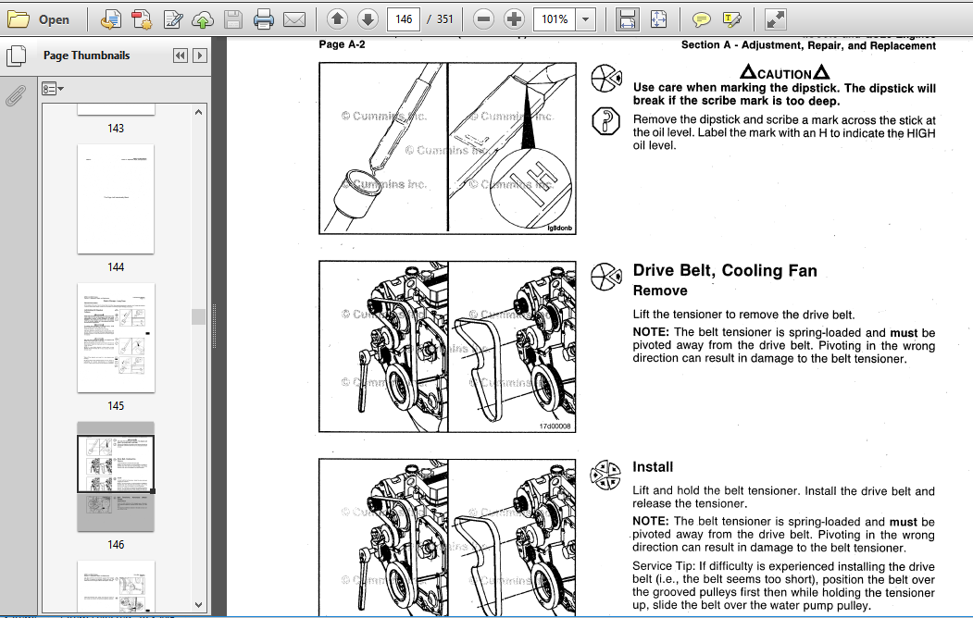
Task: Zoom in with the plus button
Action: [514, 19]
